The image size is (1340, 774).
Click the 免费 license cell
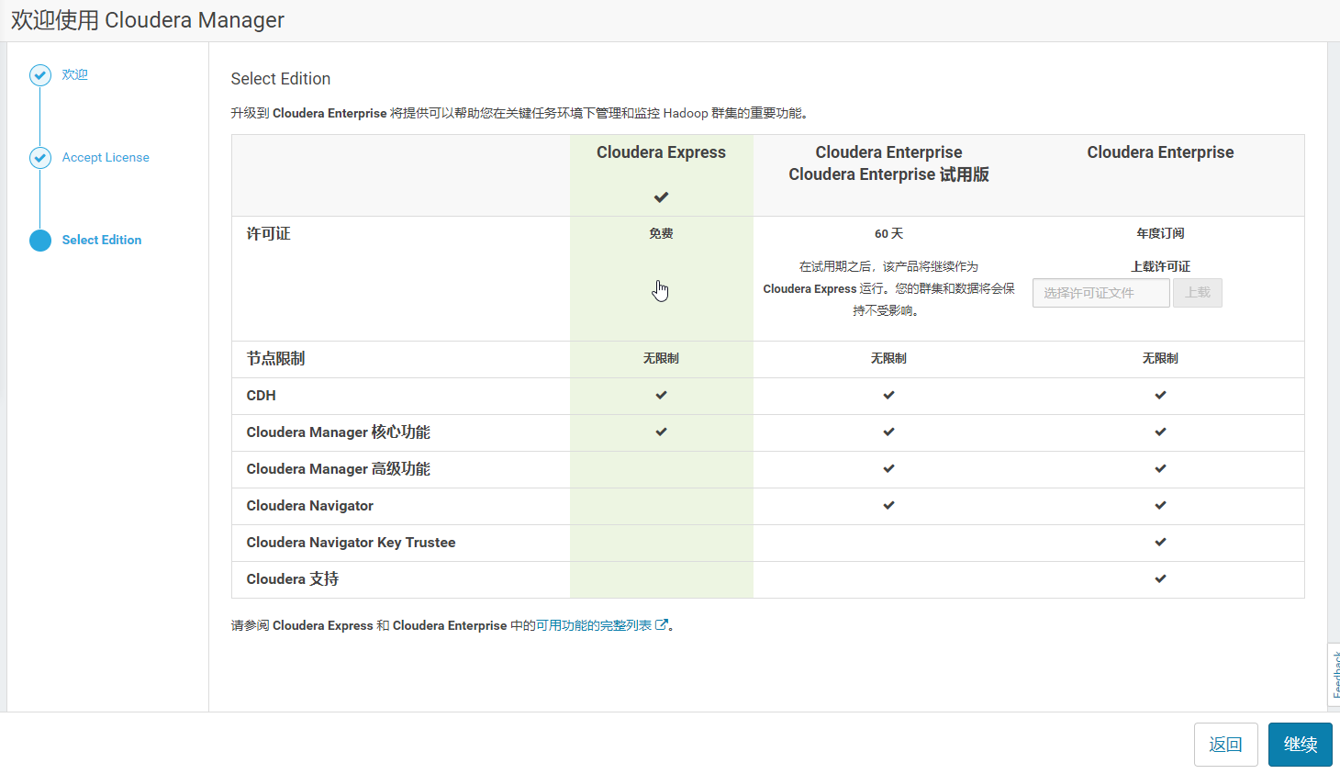[661, 233]
